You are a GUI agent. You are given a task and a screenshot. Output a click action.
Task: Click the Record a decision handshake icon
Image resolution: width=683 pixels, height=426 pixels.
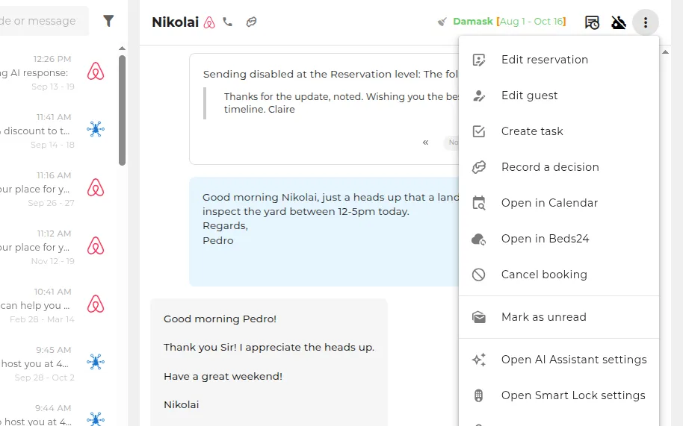pos(479,167)
